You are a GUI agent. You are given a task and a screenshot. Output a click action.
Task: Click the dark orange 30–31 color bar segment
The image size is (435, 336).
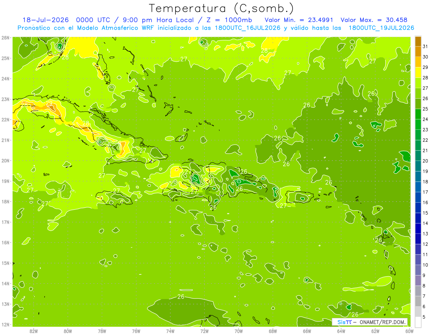418,51
